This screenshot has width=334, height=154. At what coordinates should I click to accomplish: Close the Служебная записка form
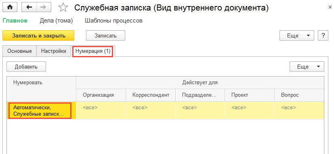point(330,7)
